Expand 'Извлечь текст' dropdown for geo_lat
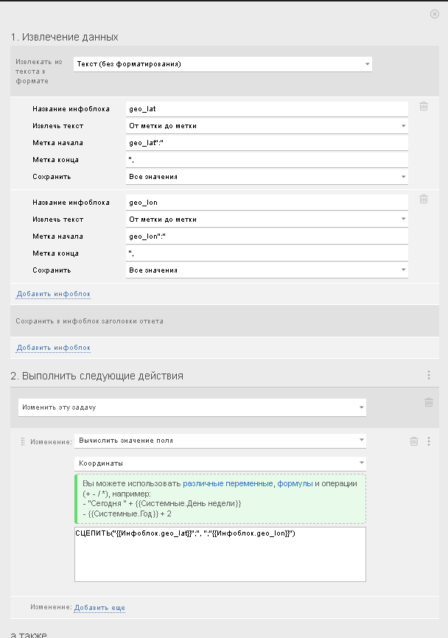The width and height of the screenshot is (448, 638). (x=267, y=126)
